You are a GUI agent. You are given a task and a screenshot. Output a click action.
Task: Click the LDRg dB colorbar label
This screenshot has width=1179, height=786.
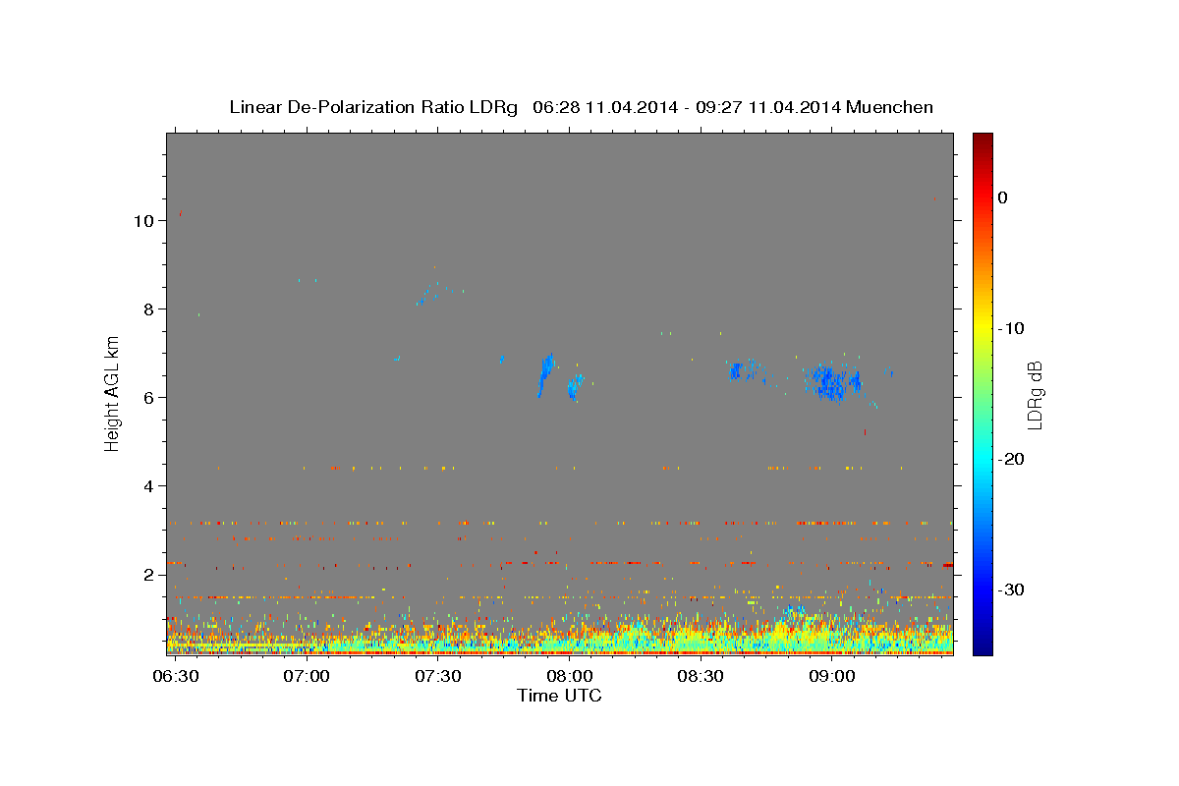point(1034,395)
